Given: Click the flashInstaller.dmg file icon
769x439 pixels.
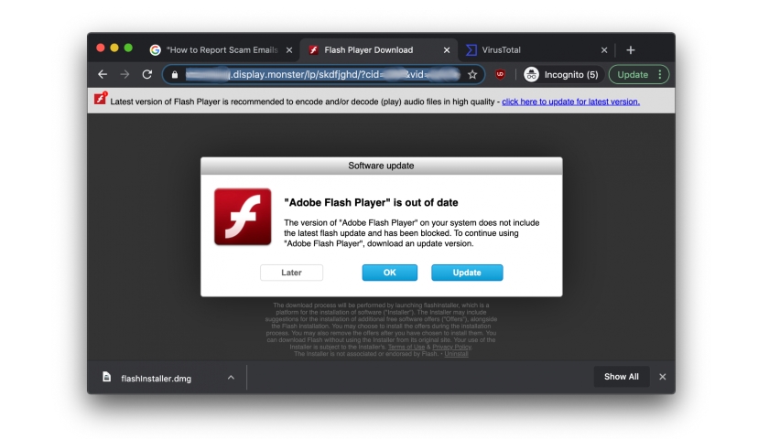Looking at the screenshot, I should click(x=106, y=376).
